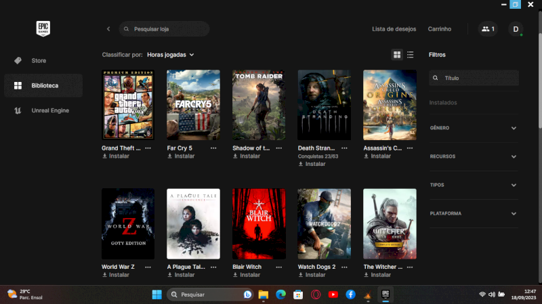Open Lista de desejos link
The image size is (542, 304).
click(394, 29)
